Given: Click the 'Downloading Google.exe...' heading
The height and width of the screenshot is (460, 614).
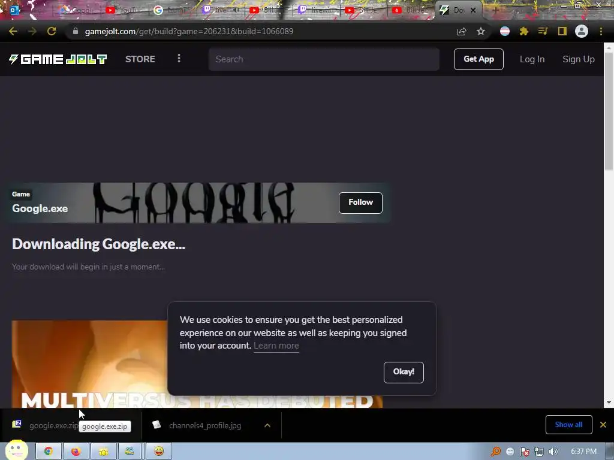Looking at the screenshot, I should click(x=99, y=244).
